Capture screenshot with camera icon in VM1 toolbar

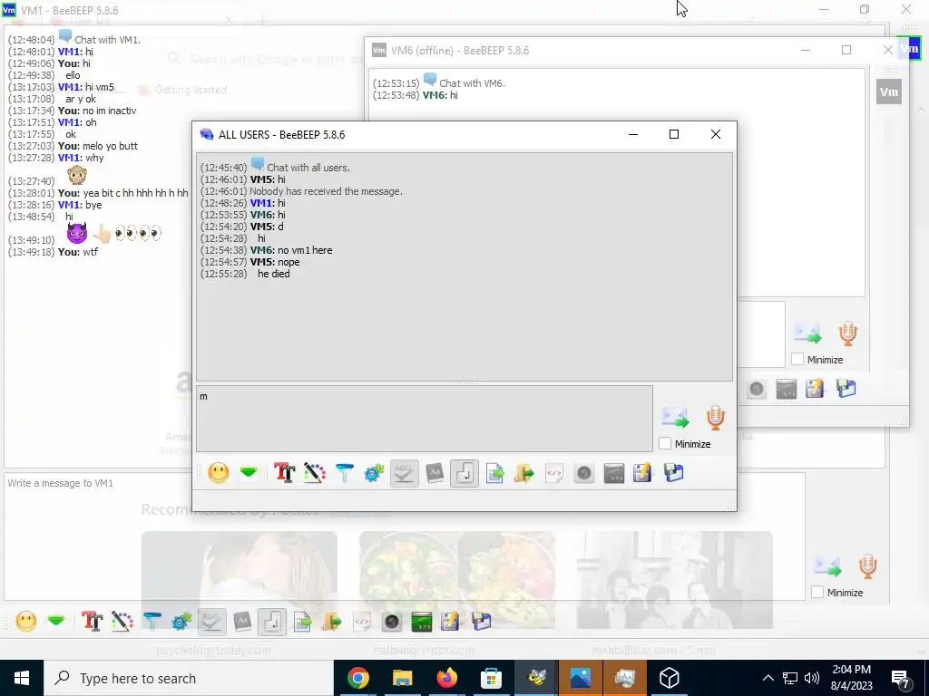(392, 622)
